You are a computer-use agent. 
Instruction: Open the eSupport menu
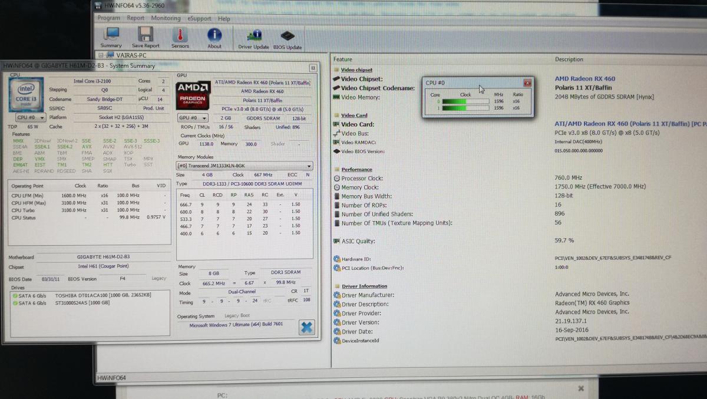pos(199,18)
